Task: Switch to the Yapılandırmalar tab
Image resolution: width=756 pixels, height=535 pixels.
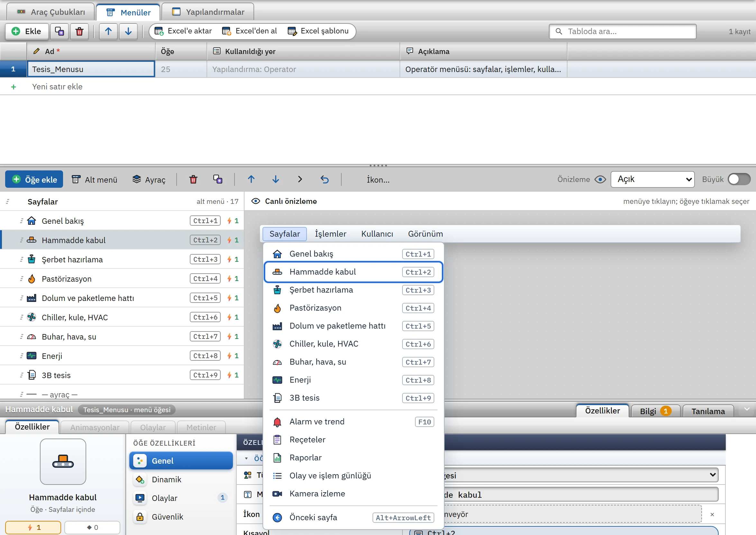Action: tap(208, 12)
